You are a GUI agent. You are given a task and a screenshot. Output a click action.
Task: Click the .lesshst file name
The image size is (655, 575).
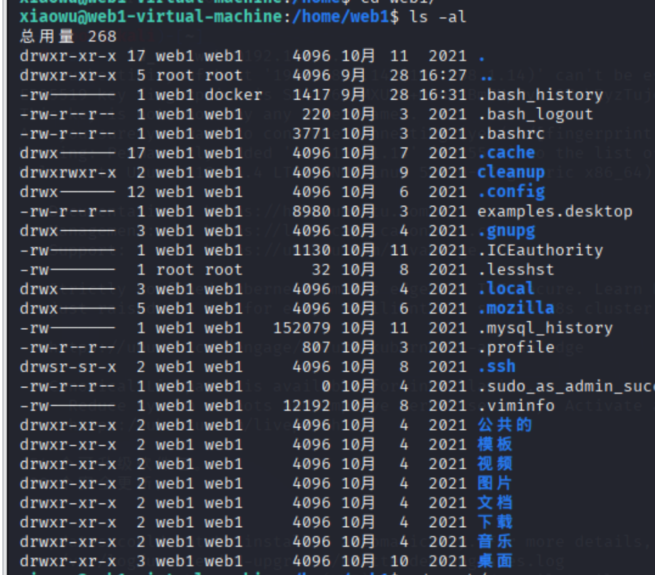pyautogui.click(x=515, y=269)
